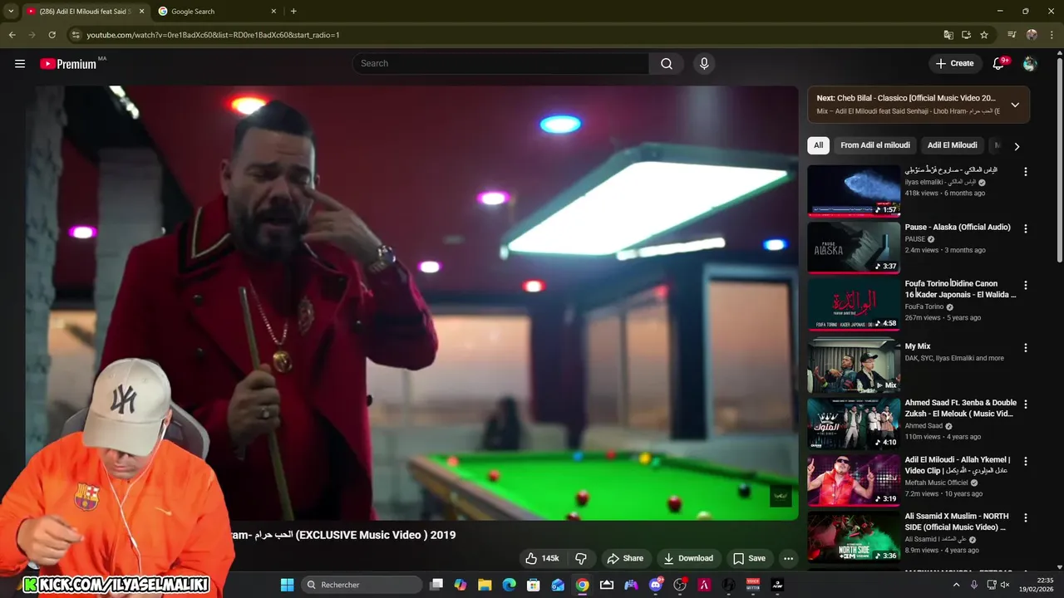Viewport: 1064px width, 598px height.
Task: Open Chrome media controls icon
Action: [1012, 35]
